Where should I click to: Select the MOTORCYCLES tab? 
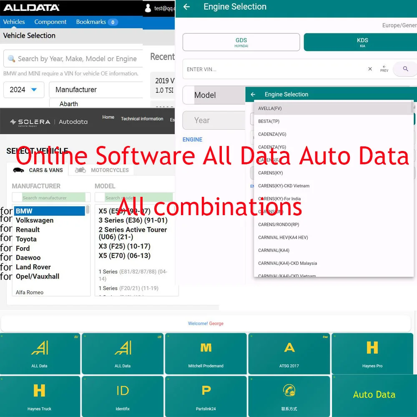tap(102, 170)
